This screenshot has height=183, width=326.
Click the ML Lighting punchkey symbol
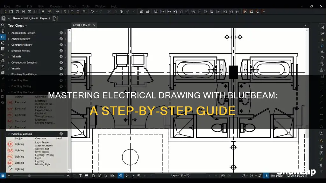[10, 163]
